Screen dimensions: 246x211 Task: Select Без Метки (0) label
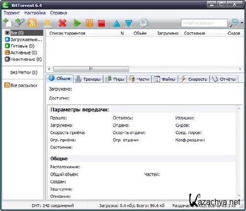[x=24, y=72]
